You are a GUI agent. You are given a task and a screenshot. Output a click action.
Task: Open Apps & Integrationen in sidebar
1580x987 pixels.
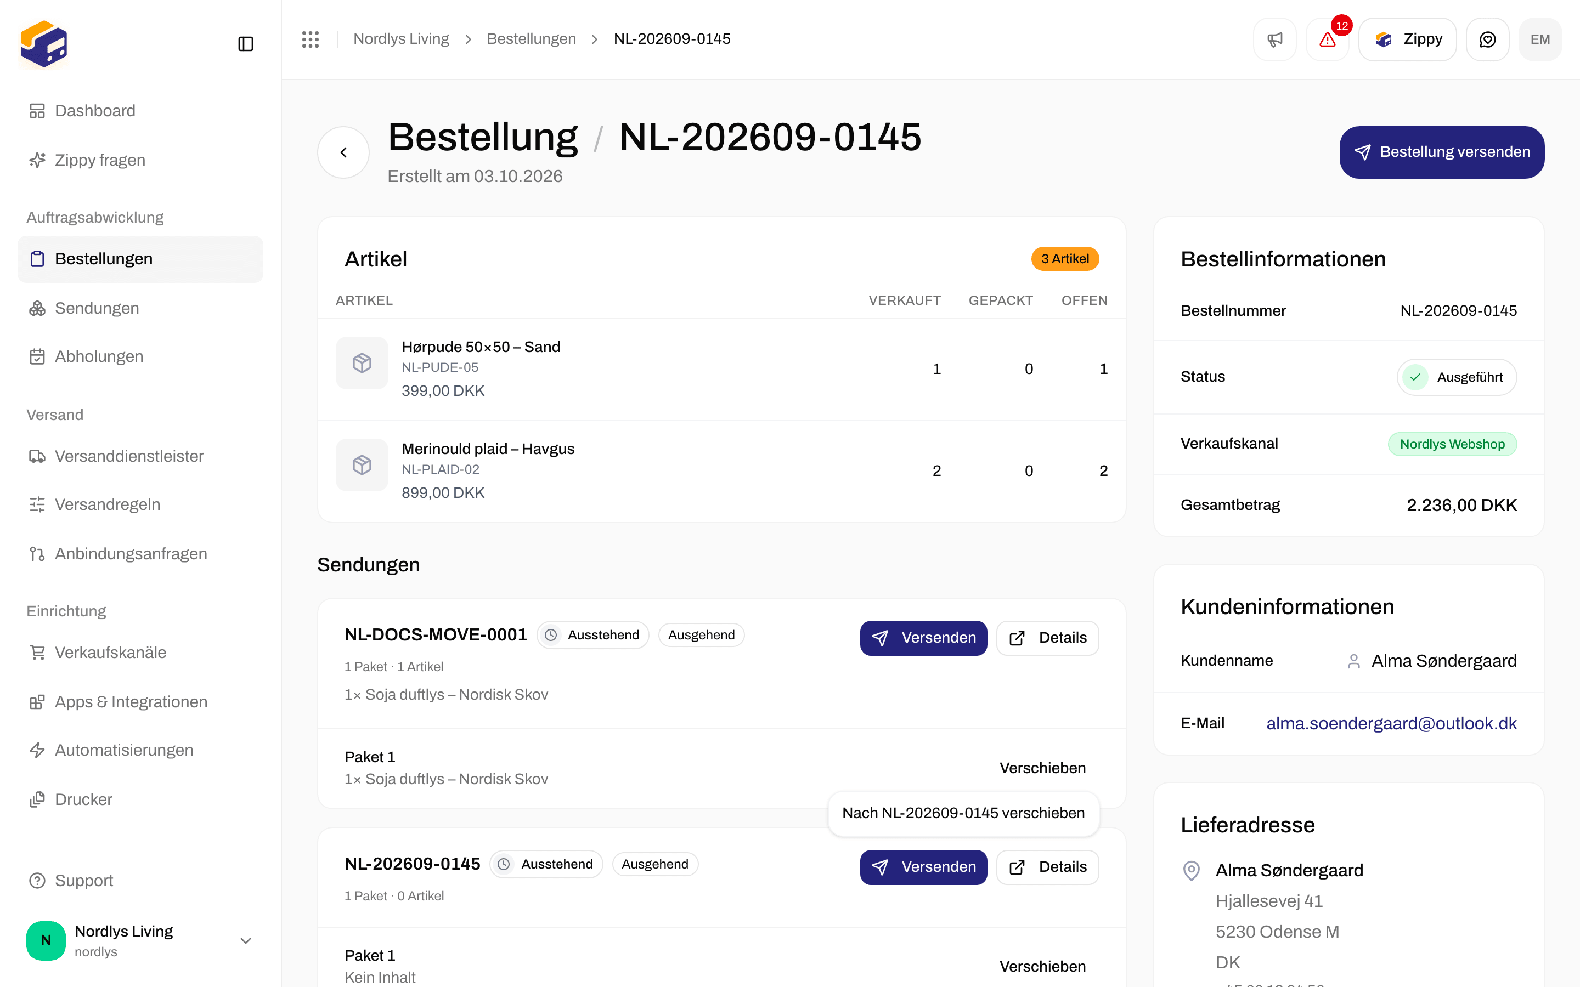click(x=140, y=702)
